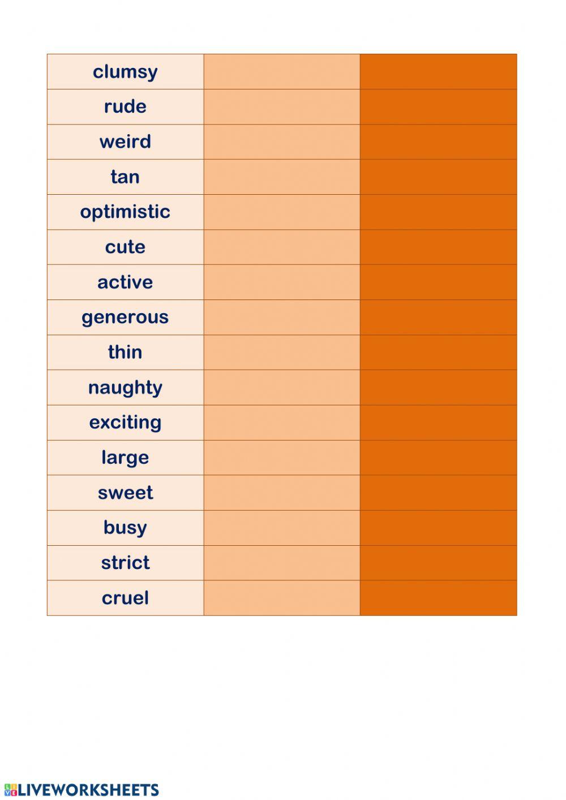The image size is (566, 800).
Task: Select the dark orange cell in exciting row
Action: pos(439,423)
